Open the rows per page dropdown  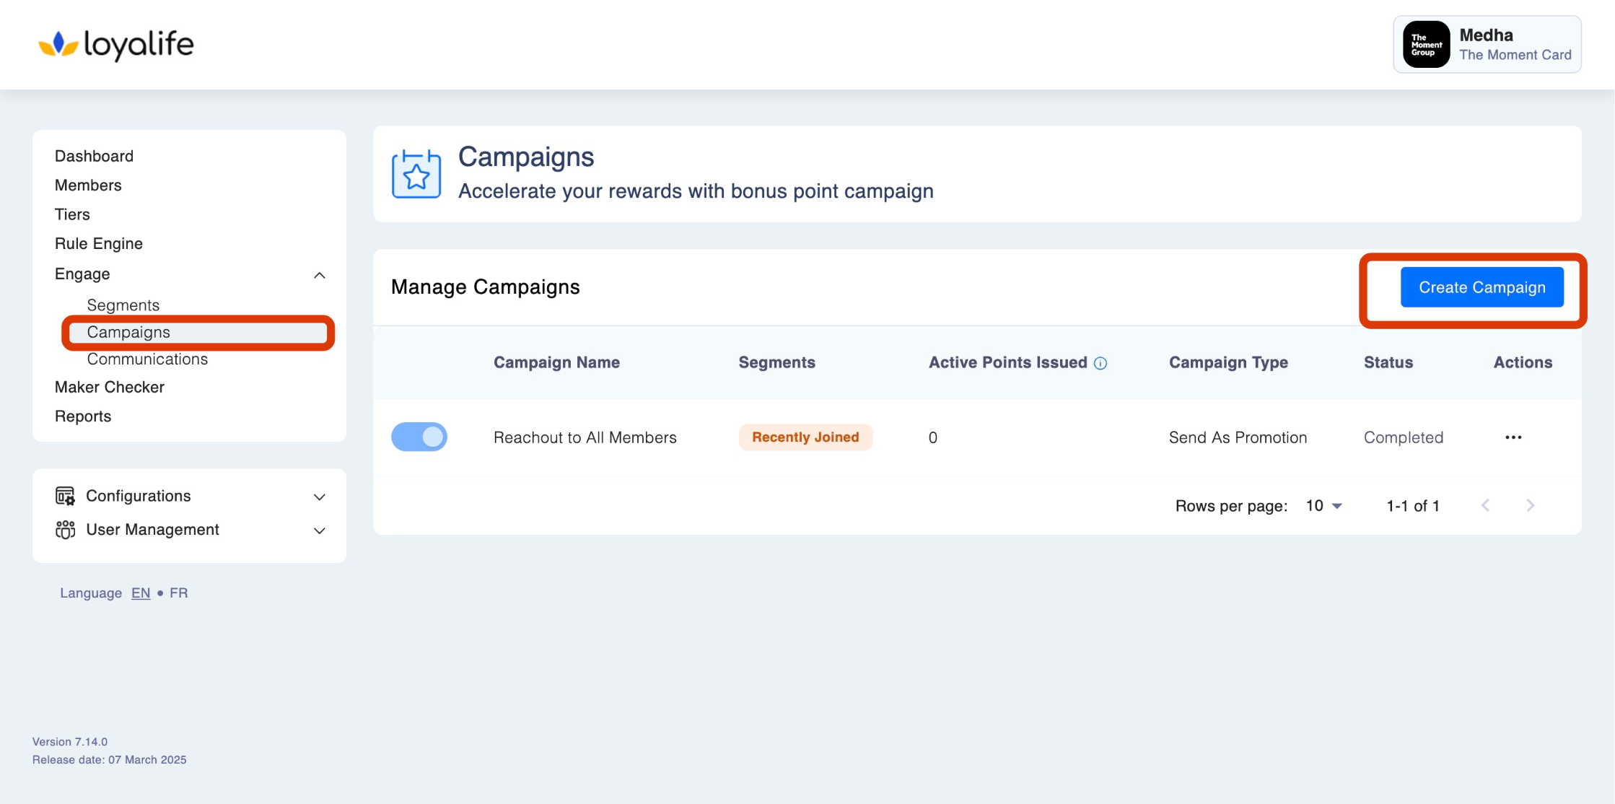point(1324,506)
